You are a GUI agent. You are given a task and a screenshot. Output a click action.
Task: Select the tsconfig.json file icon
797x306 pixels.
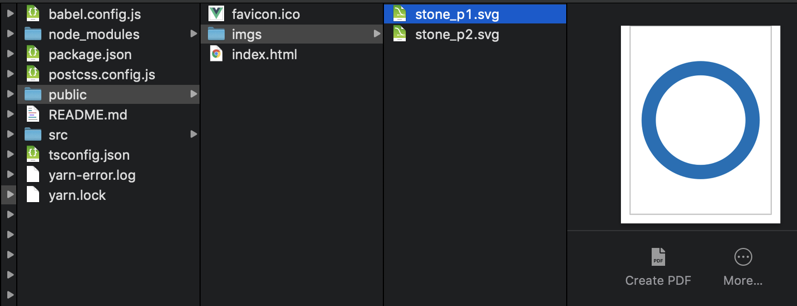tap(34, 155)
